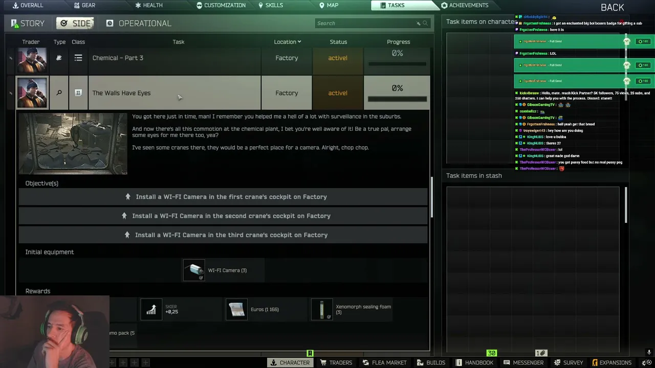This screenshot has height=368, width=655.
Task: Pin the Chemical – Part 3 task
Action: click(x=11, y=58)
